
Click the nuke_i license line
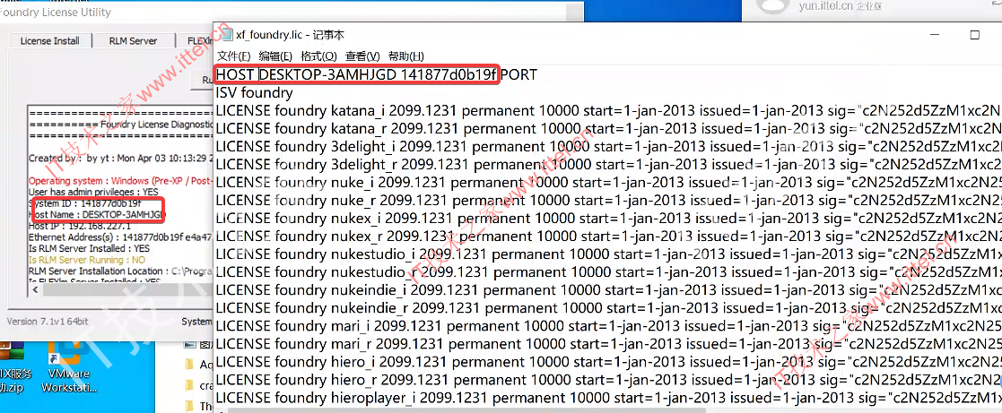coord(608,183)
